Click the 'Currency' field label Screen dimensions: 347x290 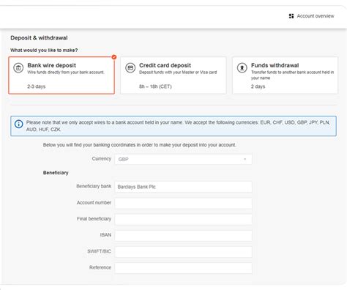102,159
